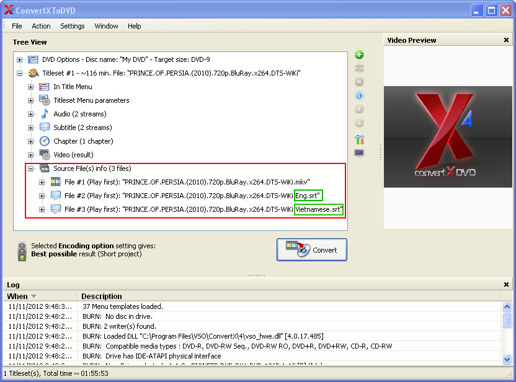516x382 pixels.
Task: Open the Settings menu
Action: click(73, 26)
